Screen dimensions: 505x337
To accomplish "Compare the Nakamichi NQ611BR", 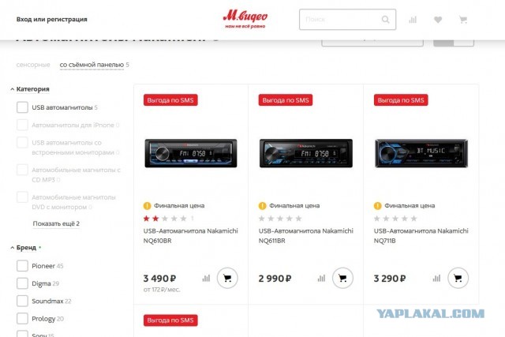I will coord(321,278).
